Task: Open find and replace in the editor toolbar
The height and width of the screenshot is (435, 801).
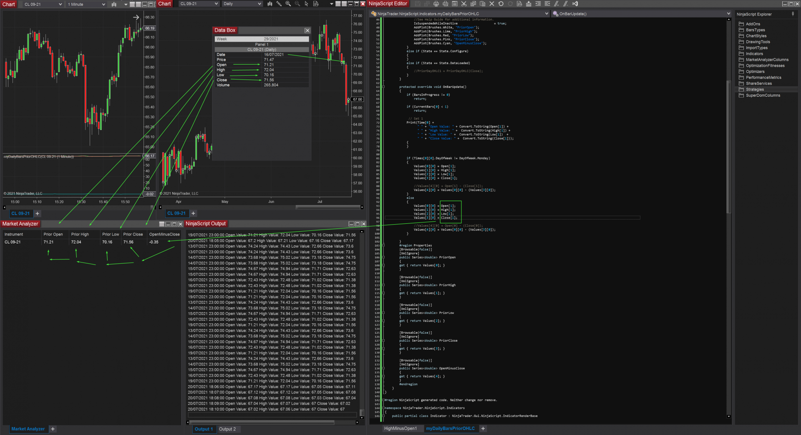Action: (519, 4)
